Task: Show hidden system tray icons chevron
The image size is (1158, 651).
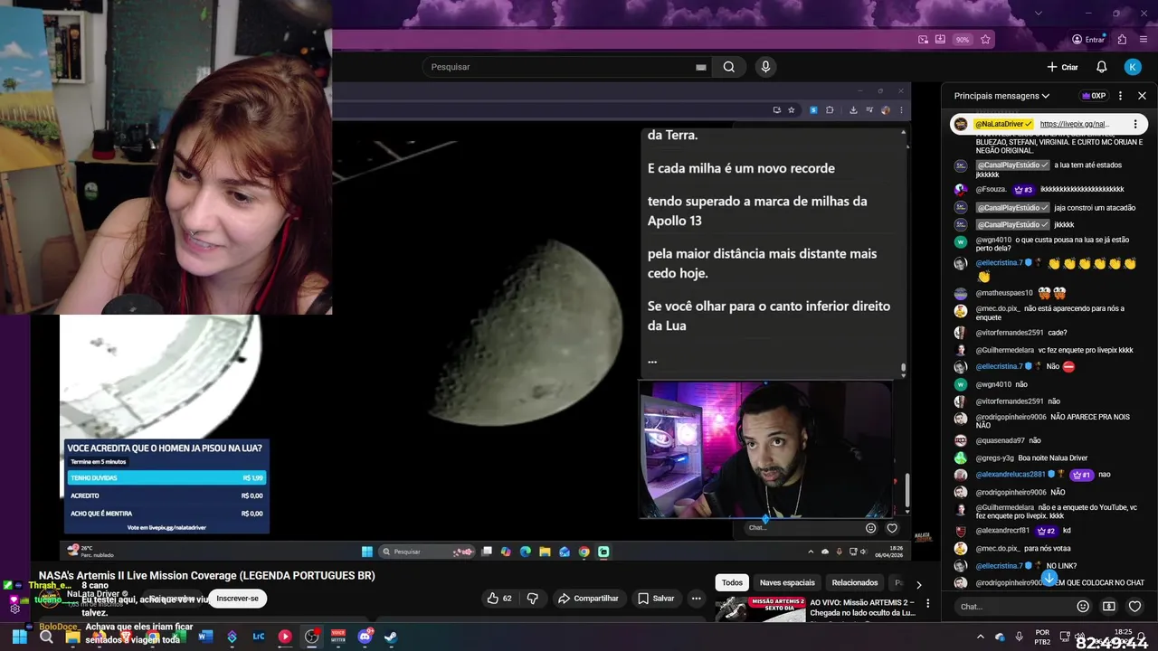Action: click(x=981, y=637)
